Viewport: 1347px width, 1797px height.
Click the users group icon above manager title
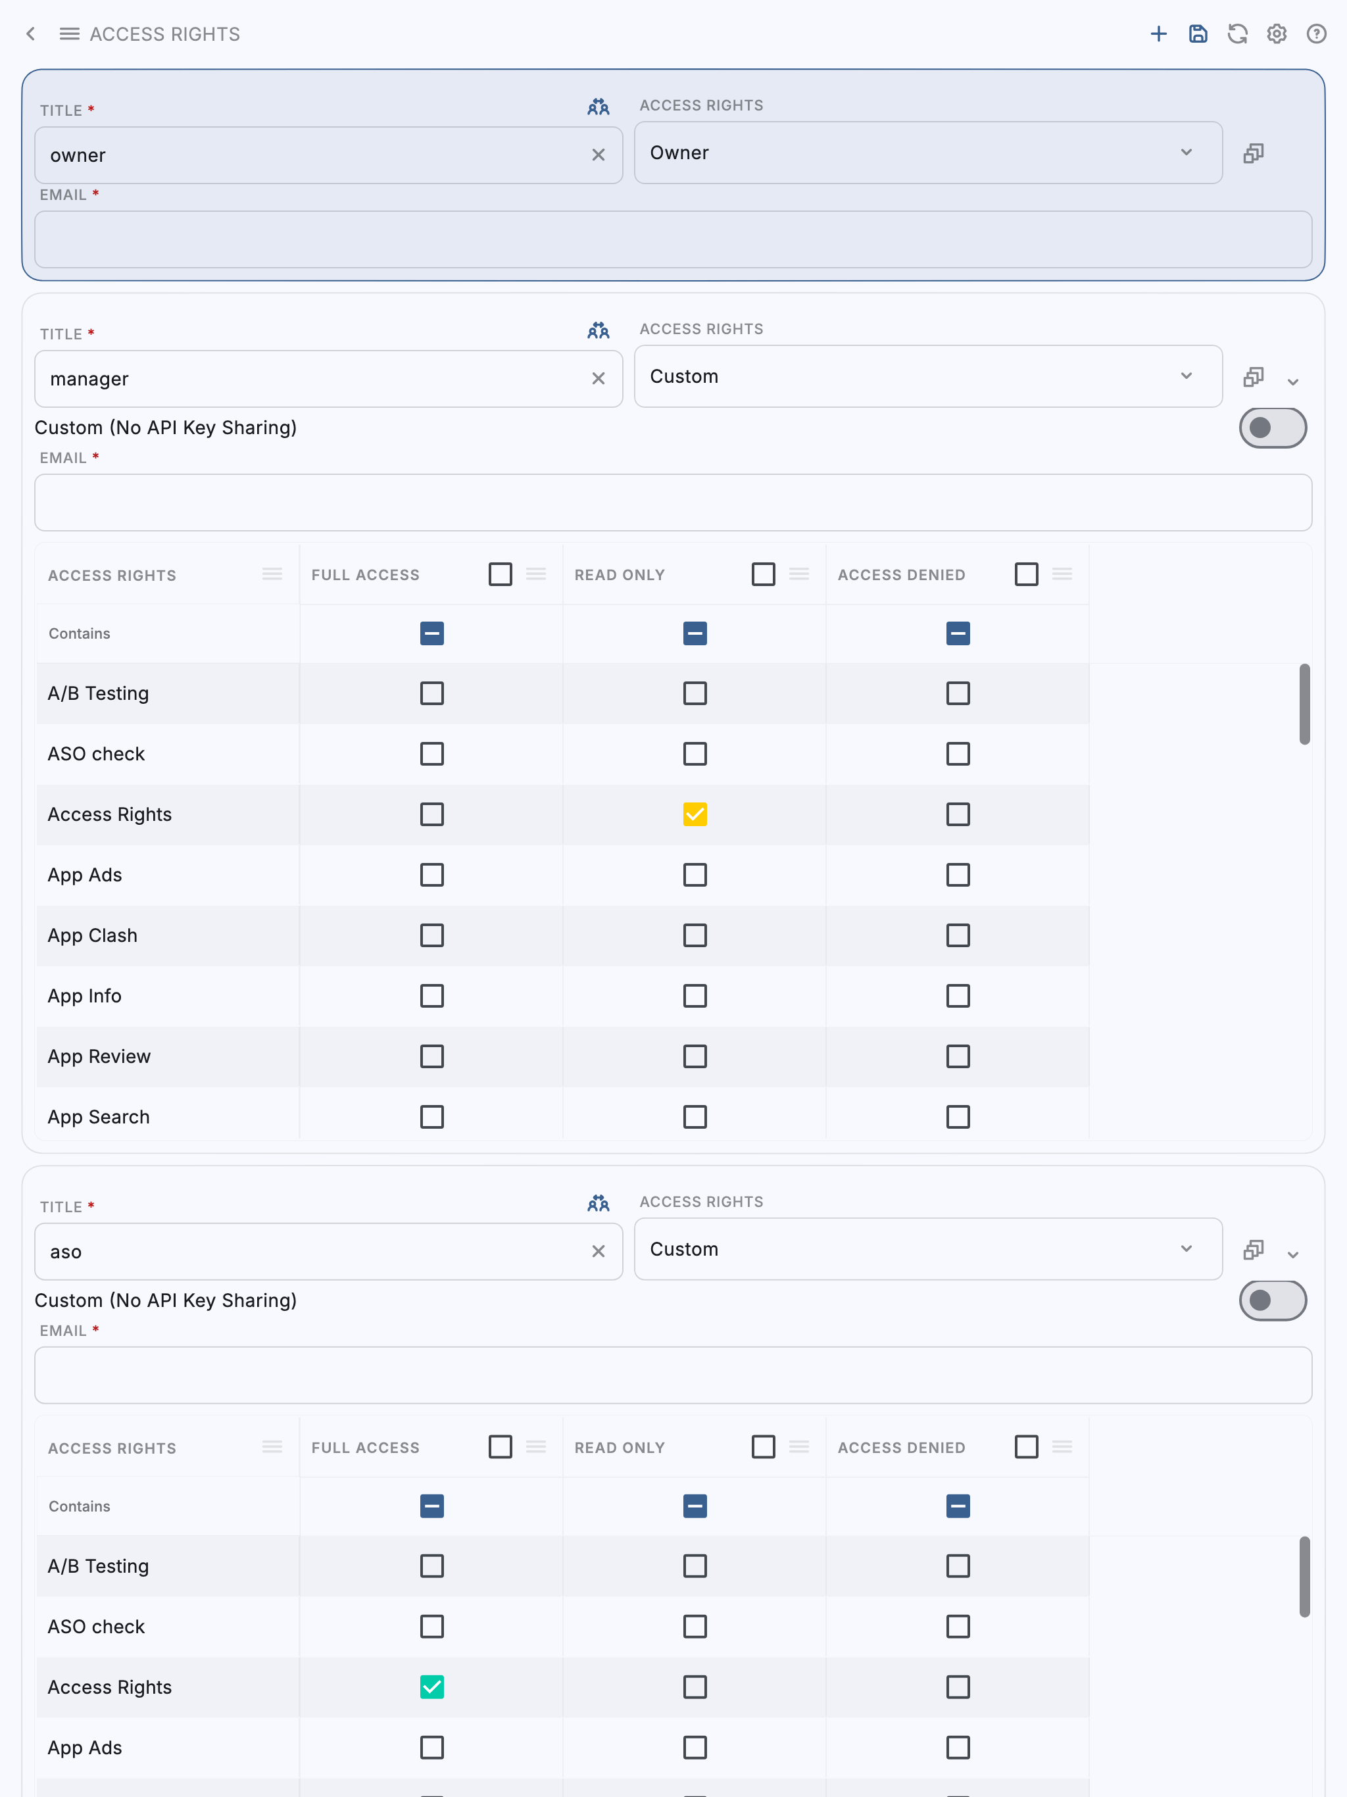[x=598, y=331]
